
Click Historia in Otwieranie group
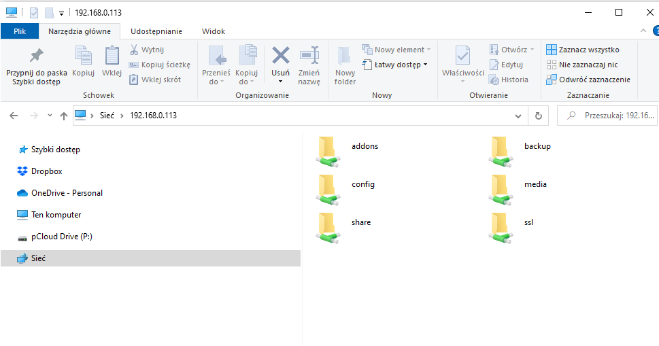pyautogui.click(x=509, y=80)
